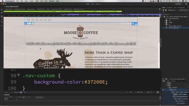Open the Standard workspace dropdown
Screen dimensions: 189x106
point(179,4)
